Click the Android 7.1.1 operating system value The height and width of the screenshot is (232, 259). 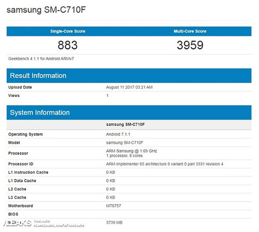[117, 134]
